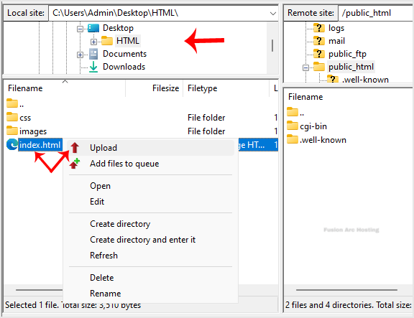Screen dimensions: 414x318
Task: Select Documents in the local tree
Action: [124, 54]
